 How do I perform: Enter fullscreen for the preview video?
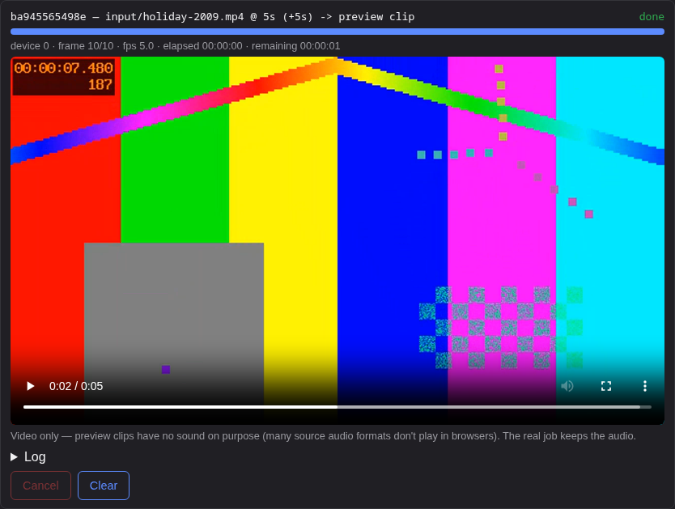point(606,386)
